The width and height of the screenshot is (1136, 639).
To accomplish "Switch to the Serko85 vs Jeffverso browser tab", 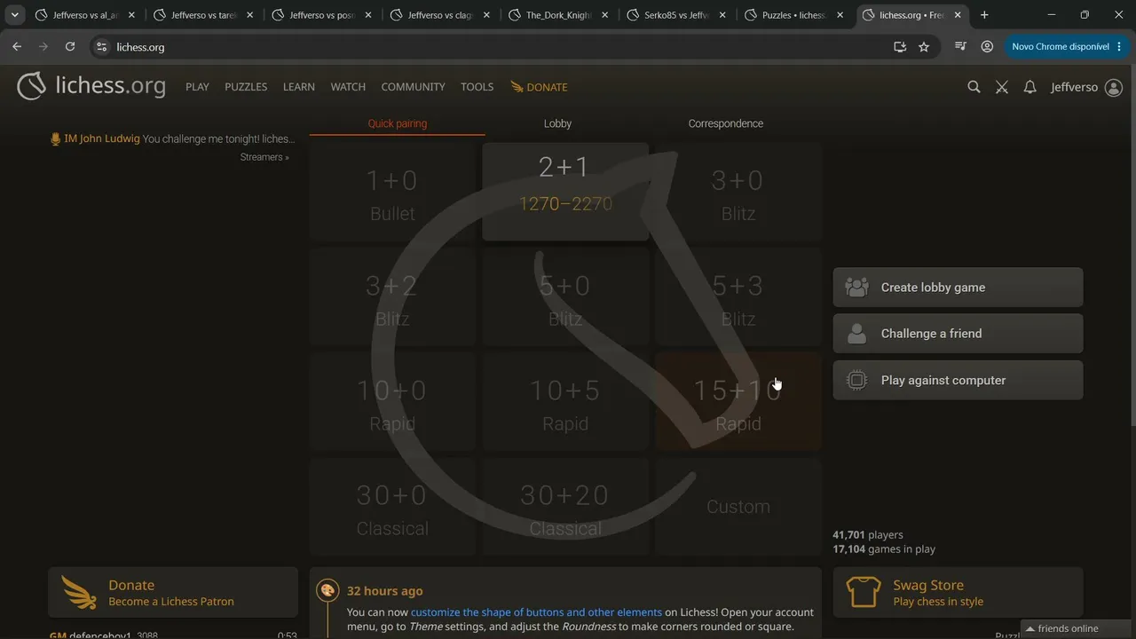I will coord(676,15).
